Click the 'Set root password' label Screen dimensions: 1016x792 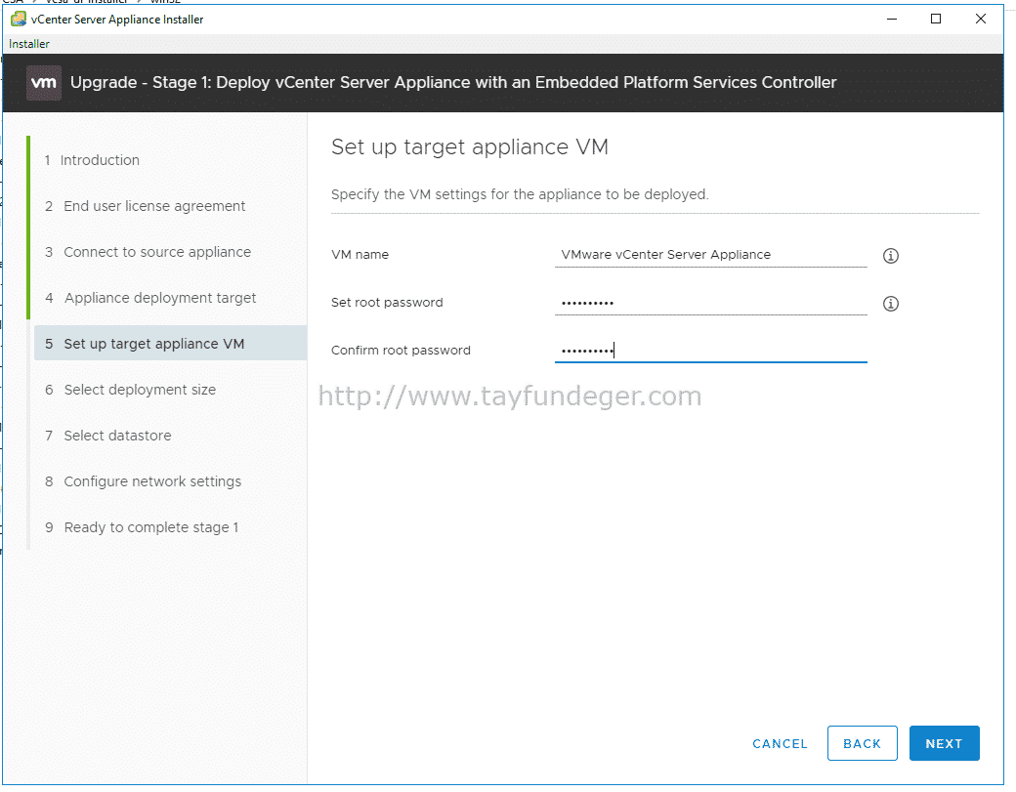pos(387,303)
